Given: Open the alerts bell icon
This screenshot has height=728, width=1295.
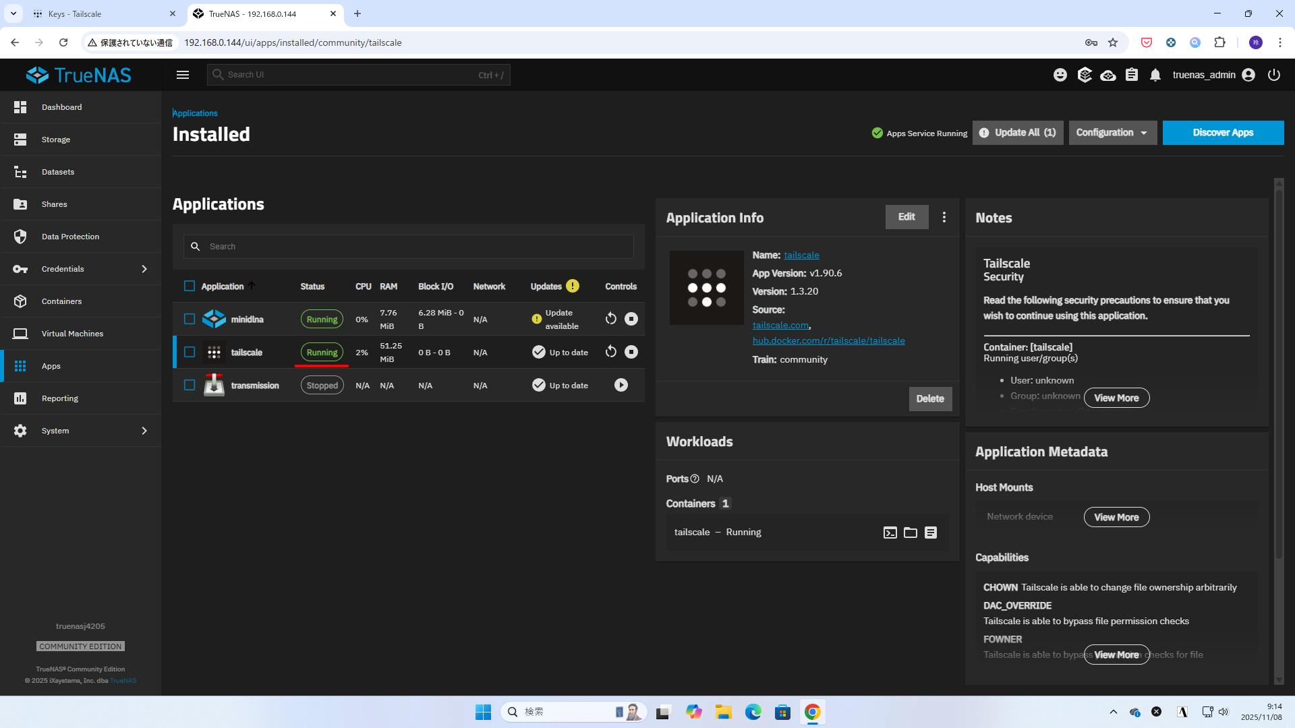Looking at the screenshot, I should pos(1155,75).
